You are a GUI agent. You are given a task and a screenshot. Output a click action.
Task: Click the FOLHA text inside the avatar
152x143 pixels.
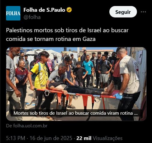(13, 13)
